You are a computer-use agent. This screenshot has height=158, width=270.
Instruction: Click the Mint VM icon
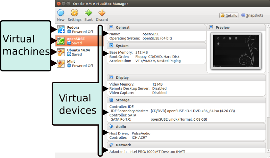pyautogui.click(x=60, y=64)
